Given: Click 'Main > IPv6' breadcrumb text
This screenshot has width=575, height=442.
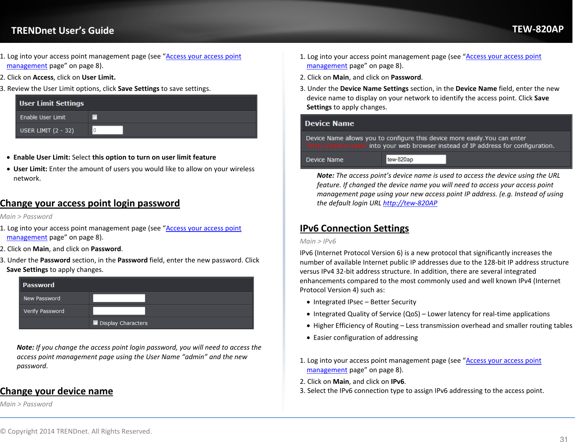Looking at the screenshot, I should [x=318, y=241].
